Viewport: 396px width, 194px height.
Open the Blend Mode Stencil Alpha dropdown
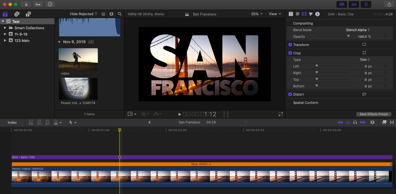[x=358, y=30]
